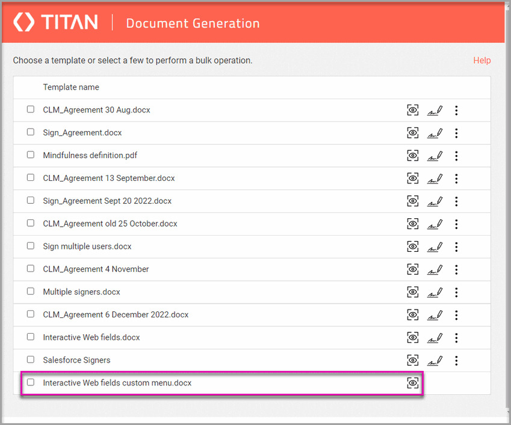Open three-dot menu for CLM_Agreement 4 November
Screen dimensions: 511x425
point(456,270)
